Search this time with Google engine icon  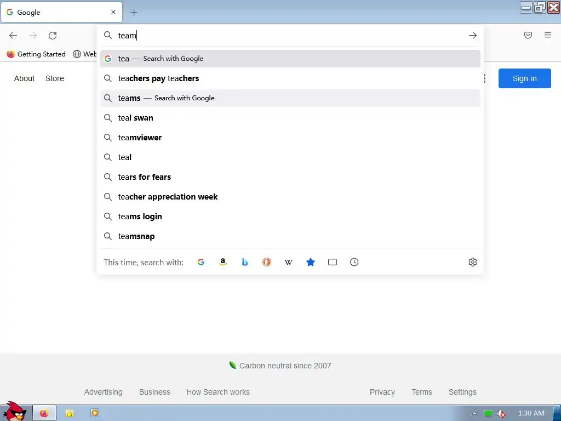coord(201,262)
